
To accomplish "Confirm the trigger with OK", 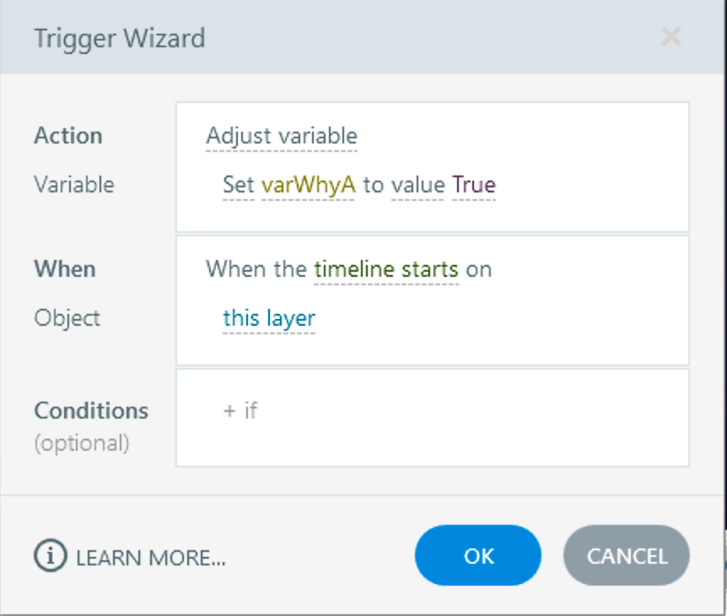I will click(x=478, y=555).
